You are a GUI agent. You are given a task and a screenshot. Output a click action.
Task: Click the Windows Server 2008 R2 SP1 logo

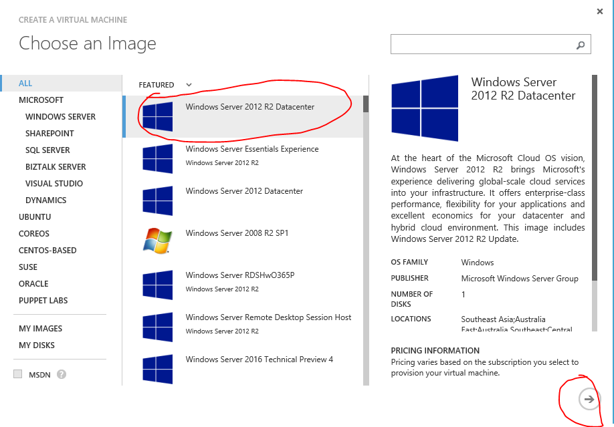(157, 241)
